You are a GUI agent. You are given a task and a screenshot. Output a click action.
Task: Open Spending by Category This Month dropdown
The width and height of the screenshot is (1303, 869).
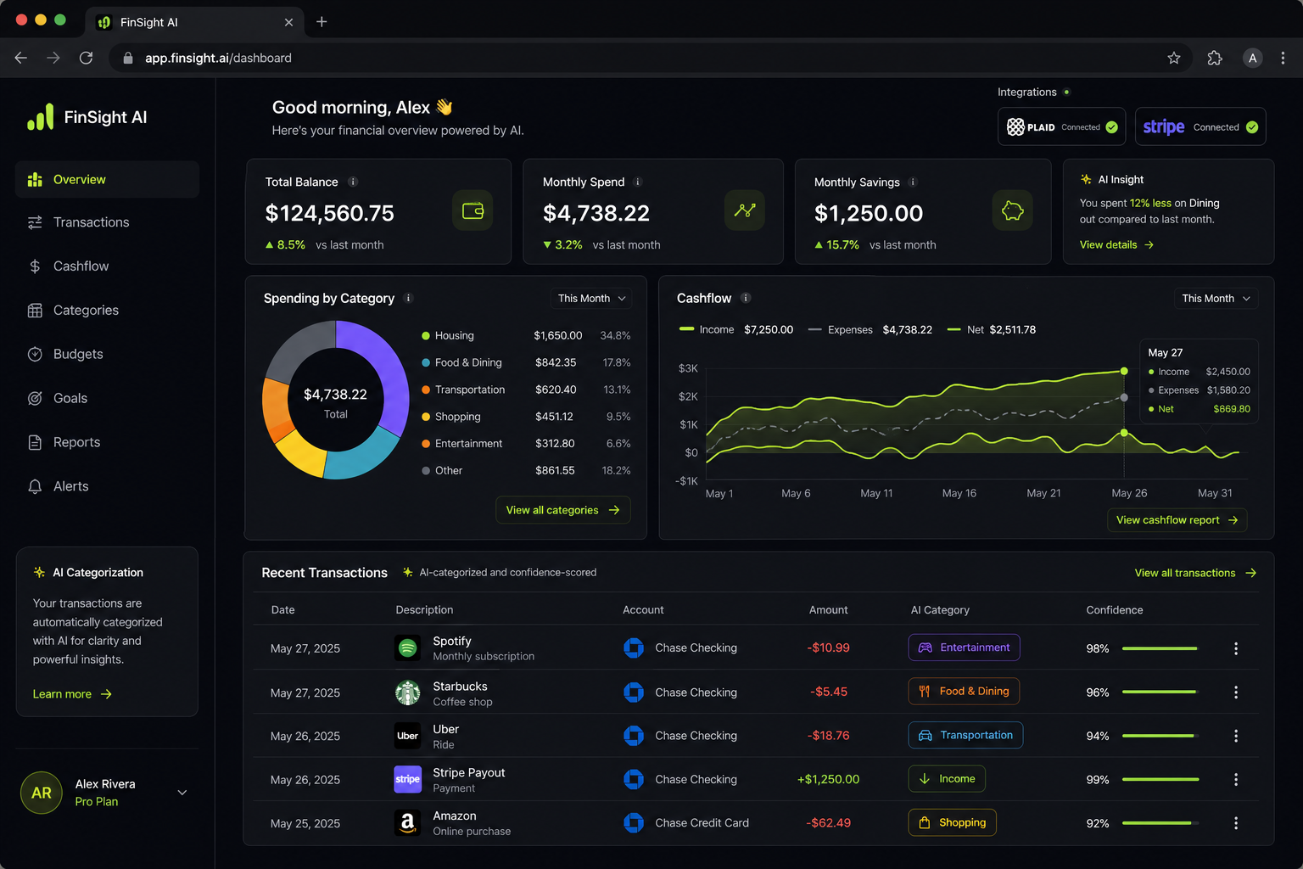pos(592,298)
